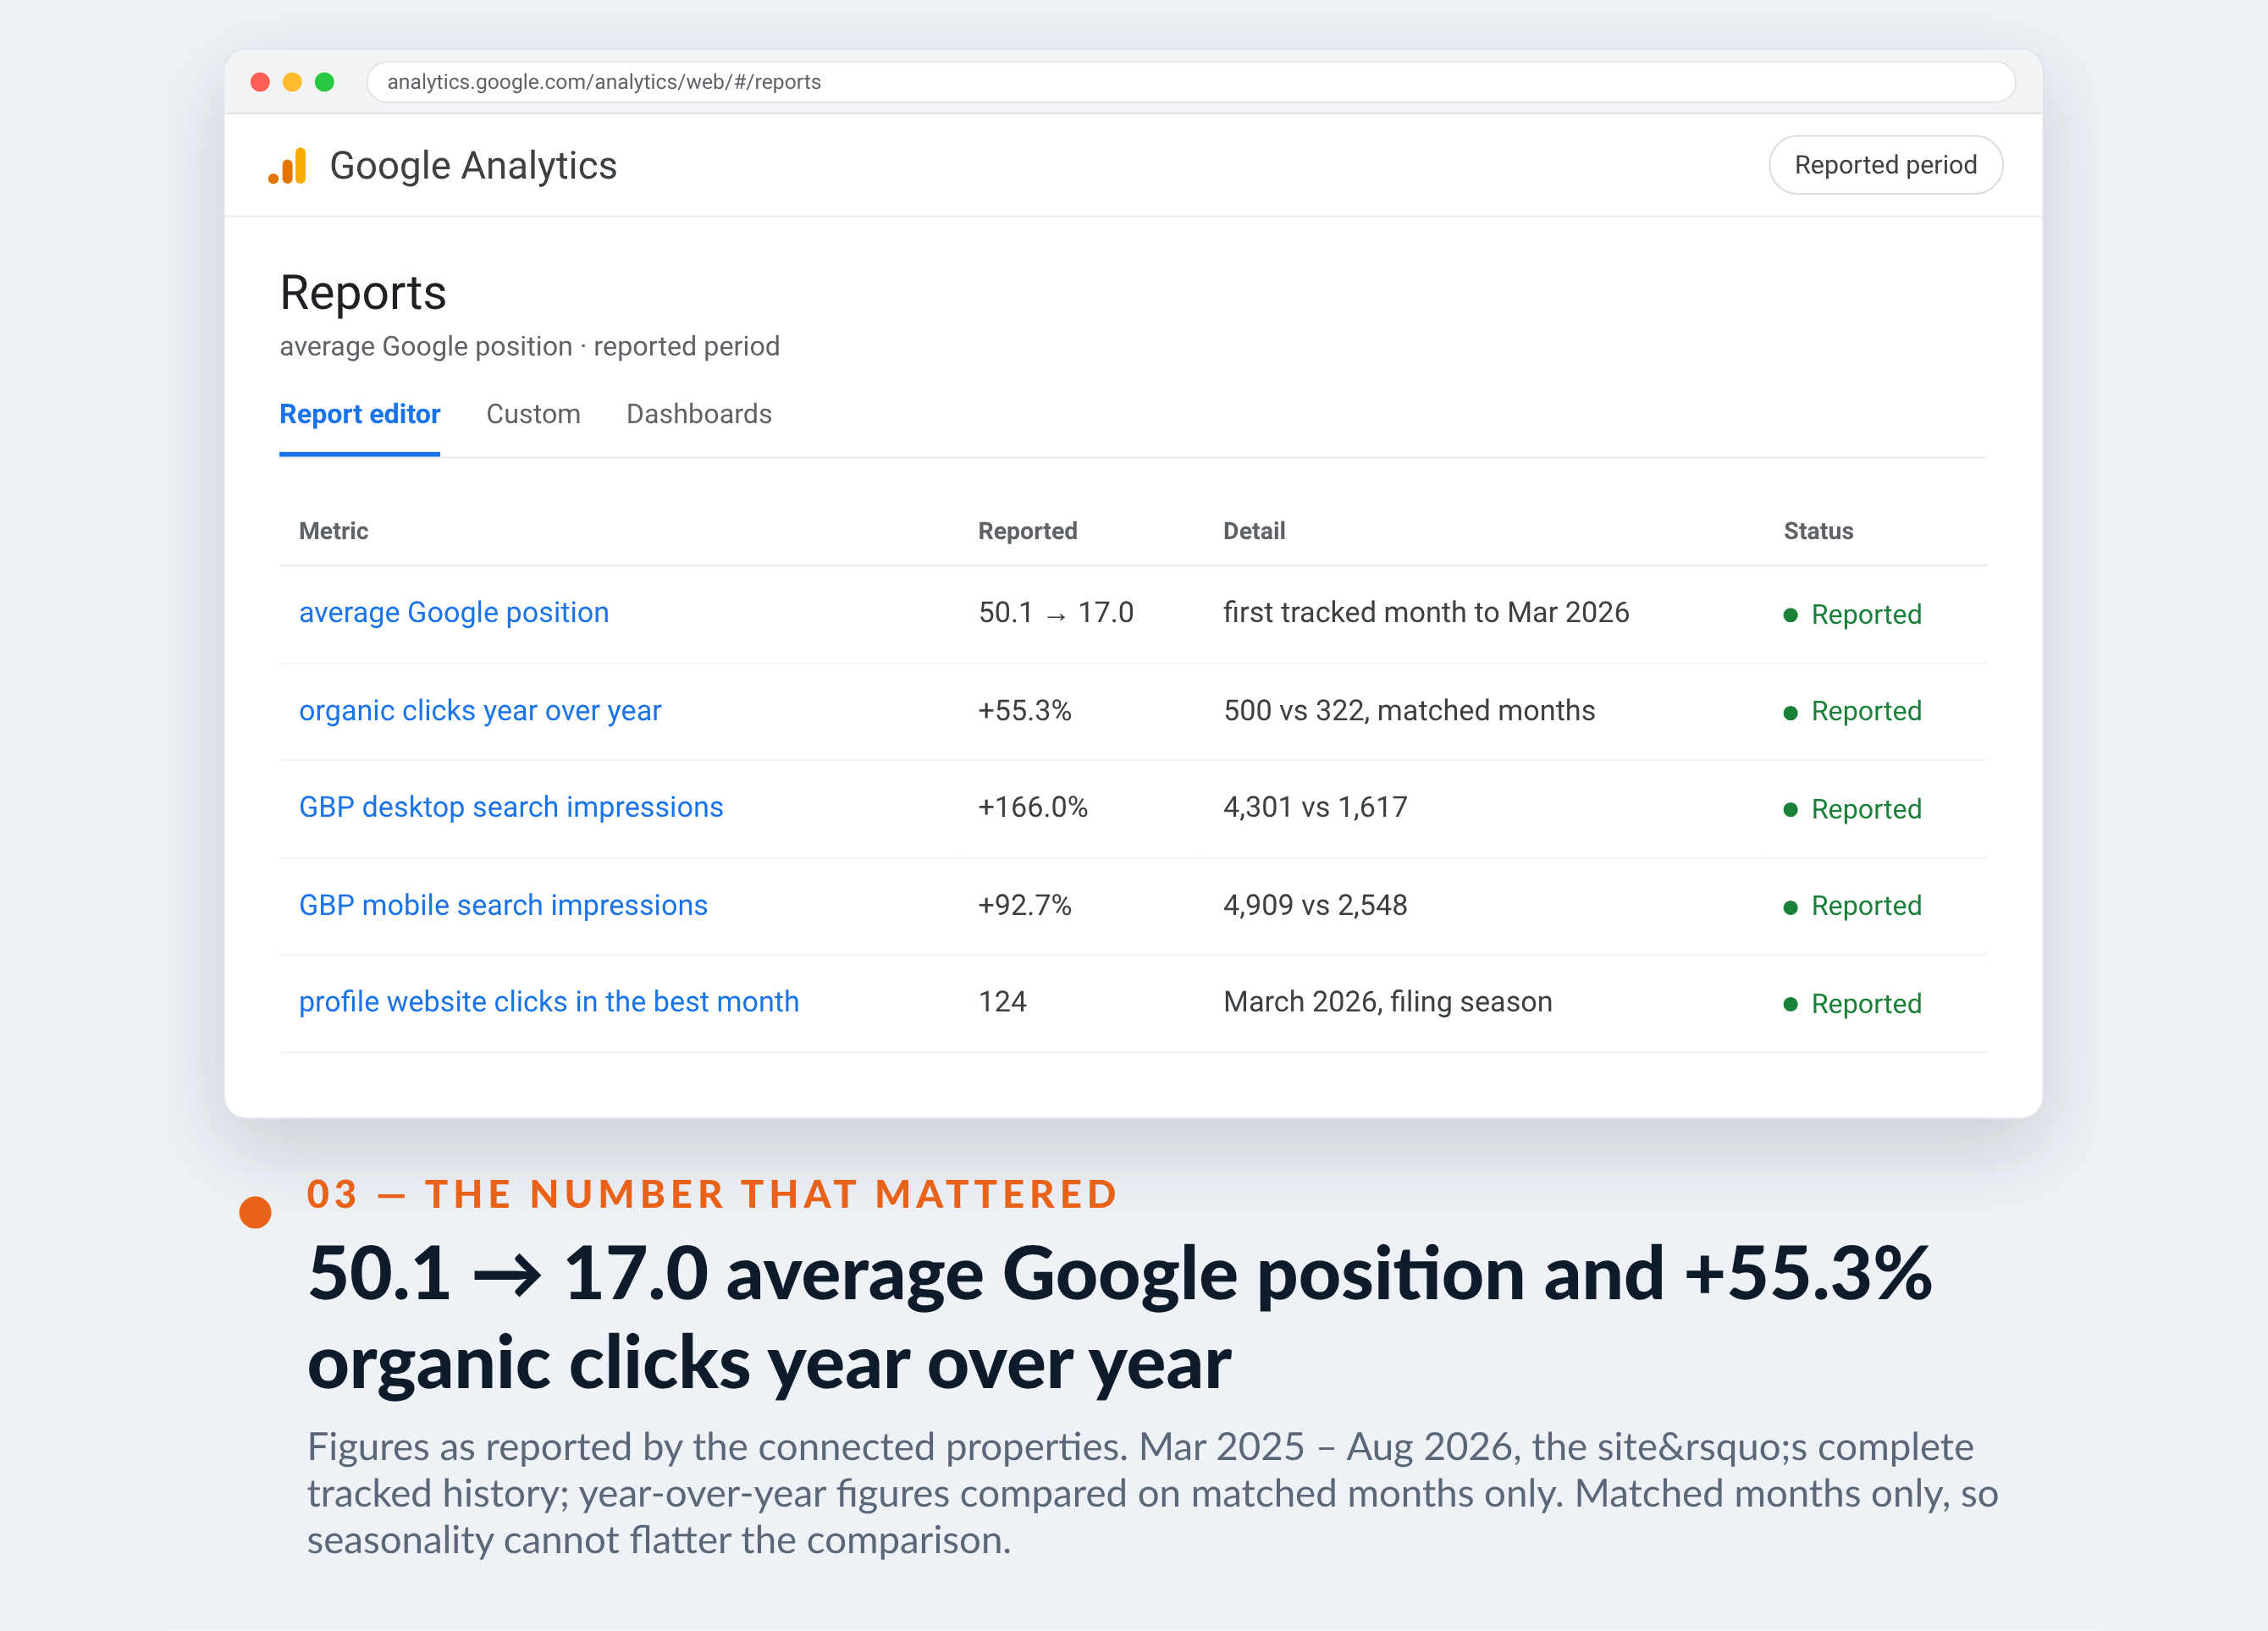Click the Status column header
Image resolution: width=2268 pixels, height=1631 pixels.
(x=1818, y=531)
